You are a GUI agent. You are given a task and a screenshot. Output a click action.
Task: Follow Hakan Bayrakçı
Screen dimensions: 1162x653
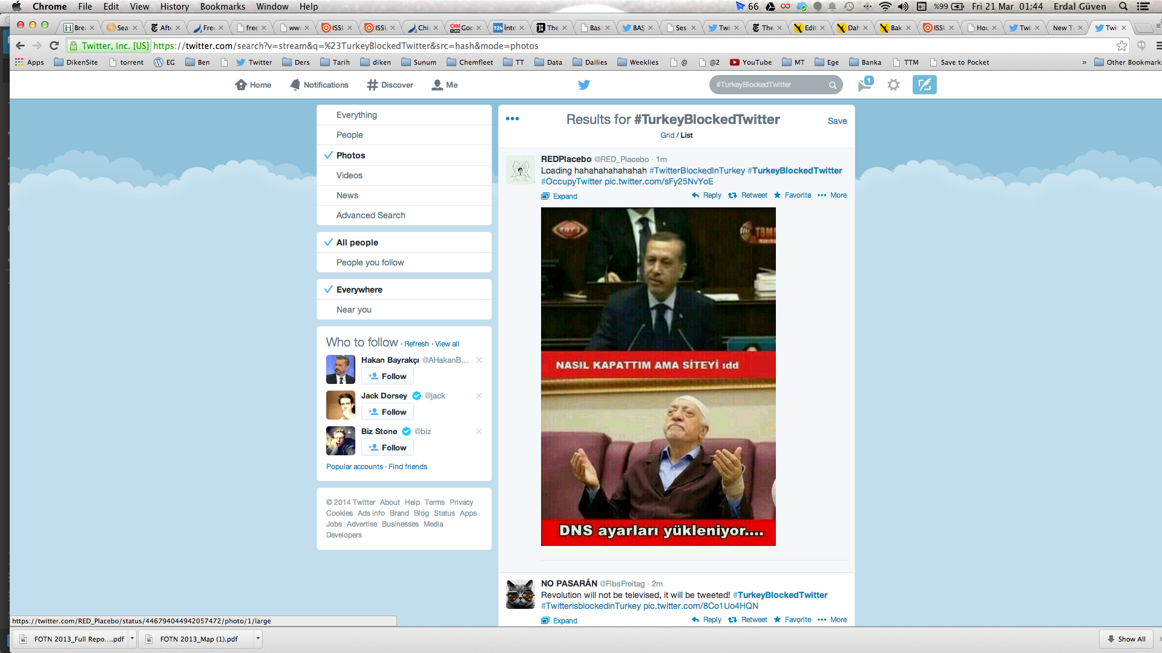coord(387,376)
